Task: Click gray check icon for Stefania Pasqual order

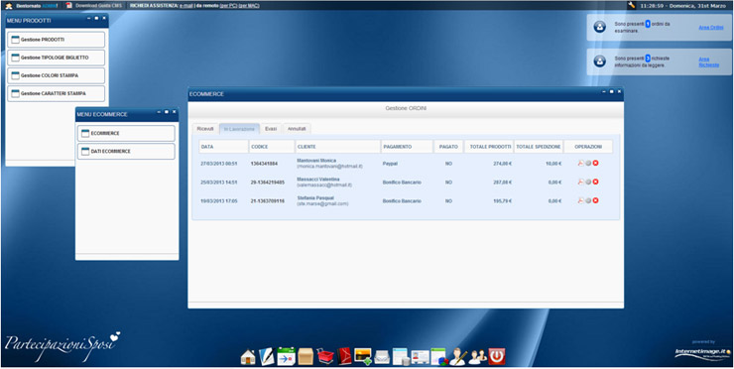Action: click(588, 200)
